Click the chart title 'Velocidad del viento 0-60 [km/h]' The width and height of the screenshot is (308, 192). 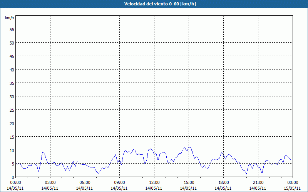point(160,4)
